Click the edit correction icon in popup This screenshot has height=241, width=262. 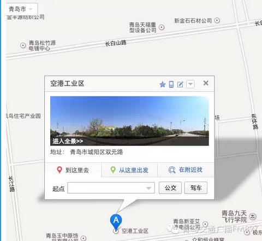(180, 85)
